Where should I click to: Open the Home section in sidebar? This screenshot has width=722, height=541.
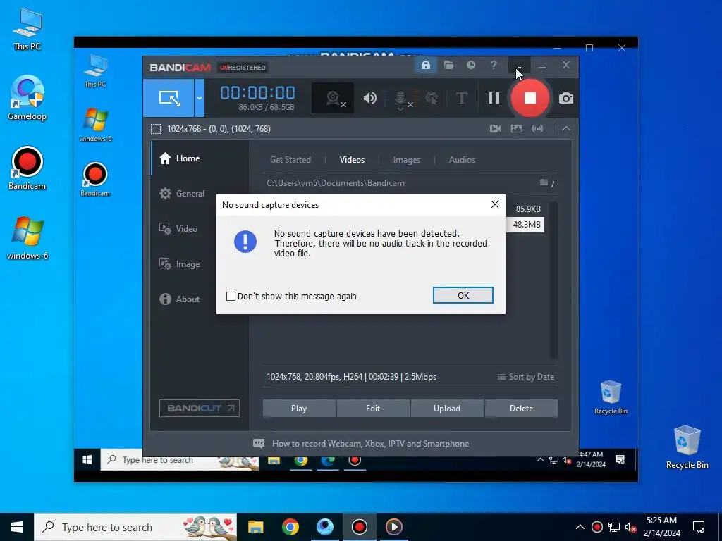tap(200, 158)
